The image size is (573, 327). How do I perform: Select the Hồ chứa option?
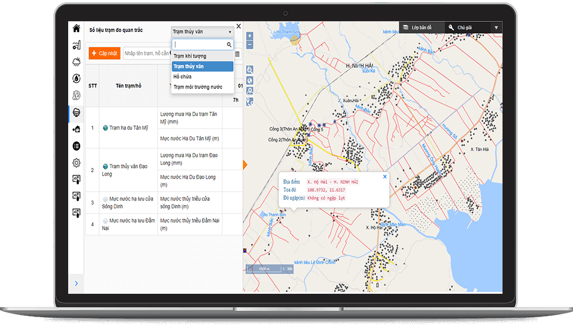click(x=182, y=77)
